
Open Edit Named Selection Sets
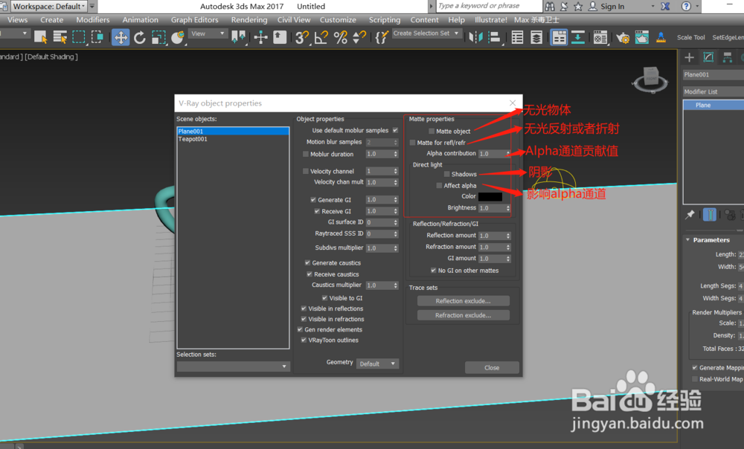(381, 37)
